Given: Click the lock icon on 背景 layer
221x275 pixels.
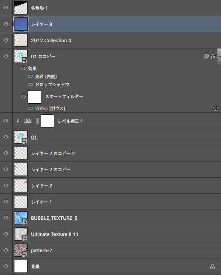Looking at the screenshot, I should click(213, 266).
